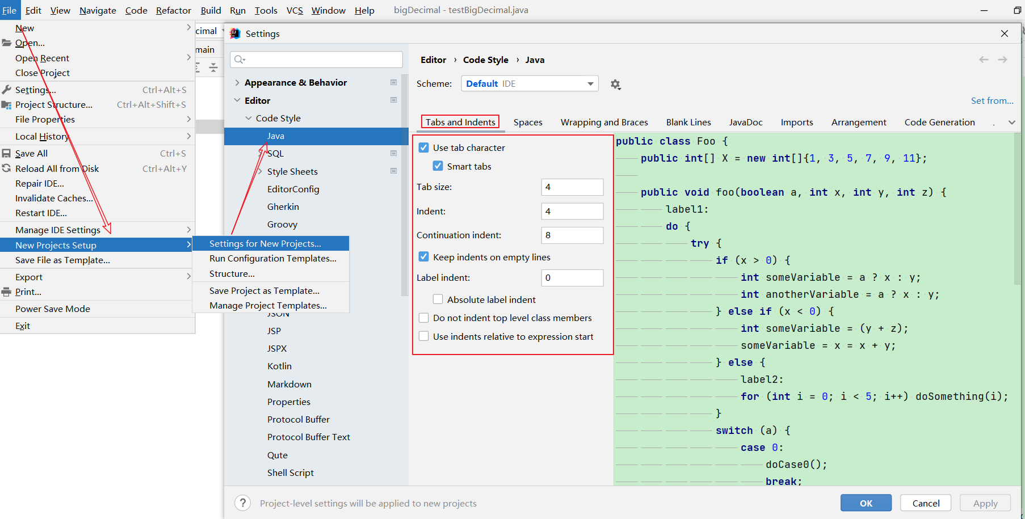This screenshot has height=519, width=1025.
Task: Click the Tab size input field
Action: [572, 187]
